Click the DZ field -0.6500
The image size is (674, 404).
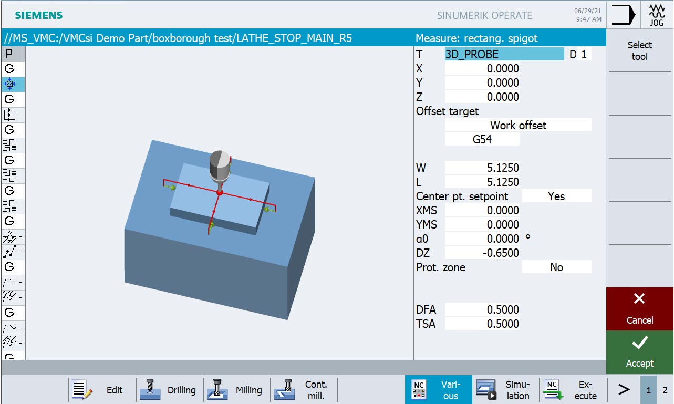pos(482,253)
